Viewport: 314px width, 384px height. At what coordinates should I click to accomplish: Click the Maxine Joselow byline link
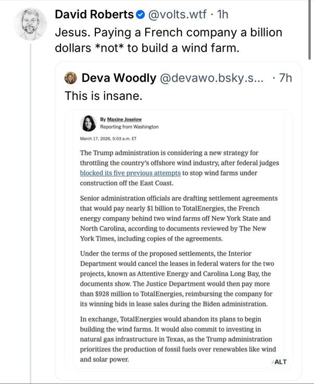[x=124, y=119]
